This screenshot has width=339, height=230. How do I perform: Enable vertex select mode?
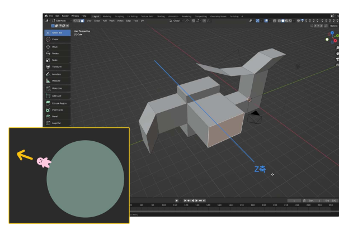pos(76,21)
